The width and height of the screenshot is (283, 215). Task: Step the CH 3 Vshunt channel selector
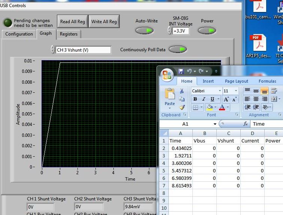coord(53,49)
